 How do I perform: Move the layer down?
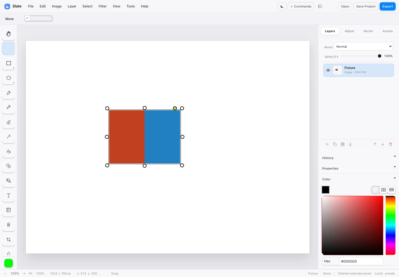[x=383, y=144]
